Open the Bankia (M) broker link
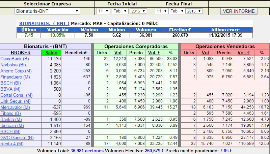The height and width of the screenshot is (154, 270). pyautogui.click(x=11, y=119)
